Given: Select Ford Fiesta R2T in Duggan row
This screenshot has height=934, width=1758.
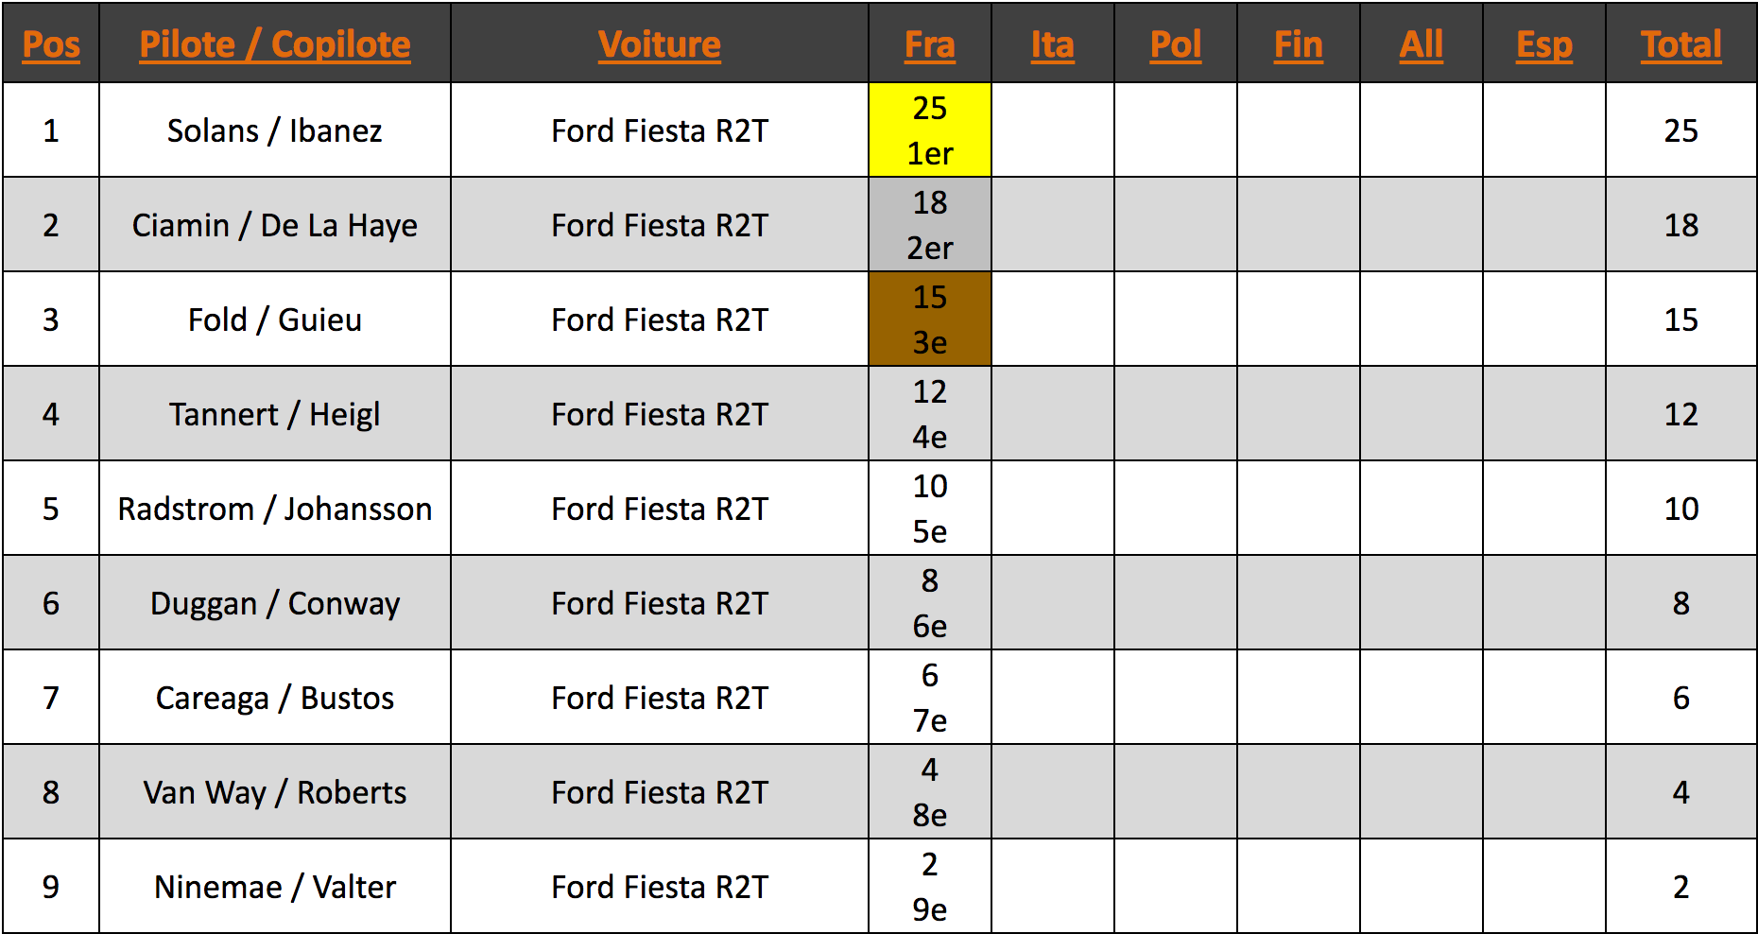Looking at the screenshot, I should 660,603.
